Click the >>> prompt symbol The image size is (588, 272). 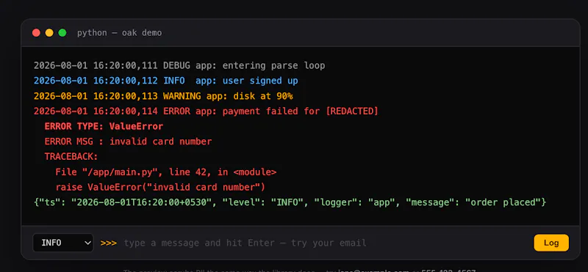click(108, 243)
